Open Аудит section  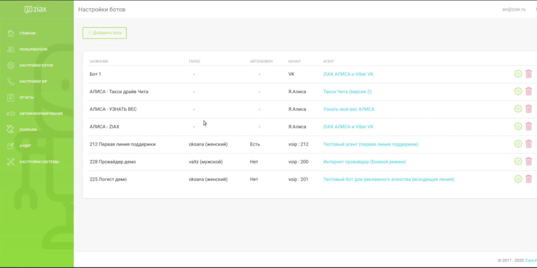click(x=25, y=146)
